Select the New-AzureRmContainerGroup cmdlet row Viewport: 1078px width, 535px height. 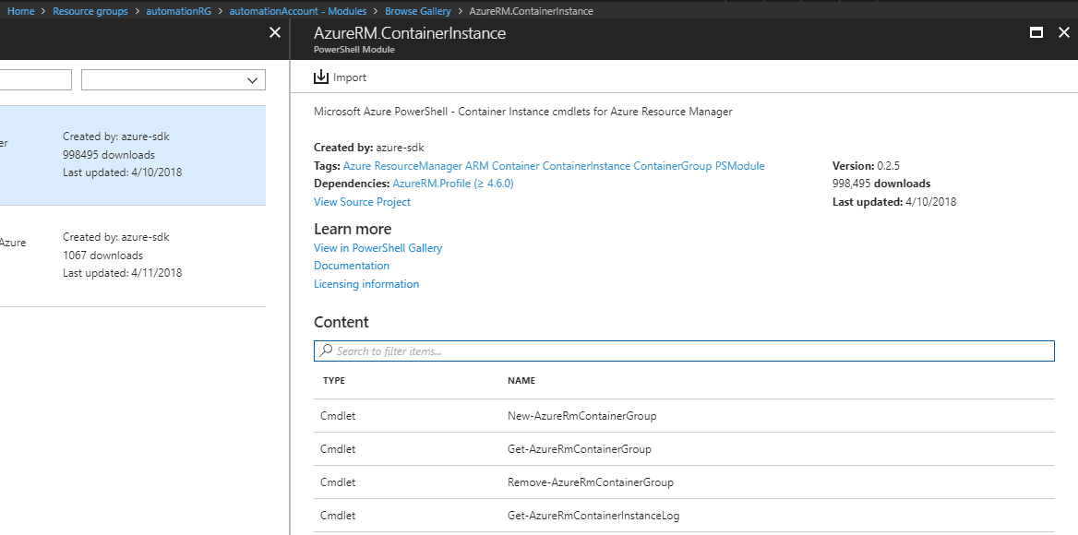pyautogui.click(x=581, y=415)
